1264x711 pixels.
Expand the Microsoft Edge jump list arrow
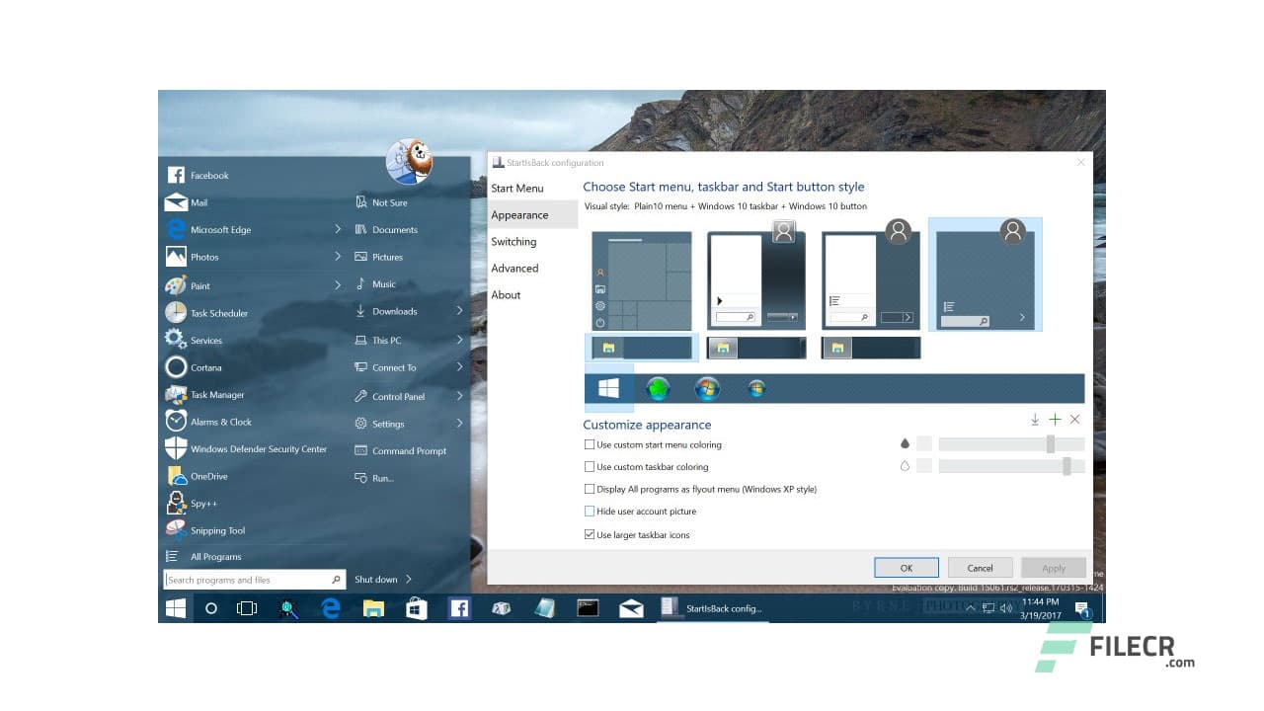coord(338,230)
